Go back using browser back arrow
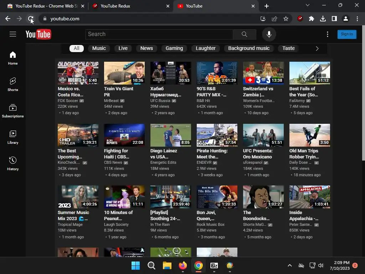This screenshot has width=365, height=274. (x=8, y=19)
